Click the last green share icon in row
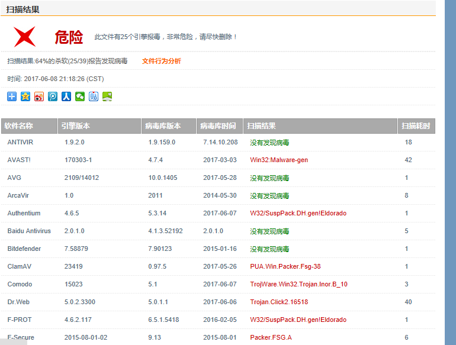The width and height of the screenshot is (456, 345). tap(107, 96)
